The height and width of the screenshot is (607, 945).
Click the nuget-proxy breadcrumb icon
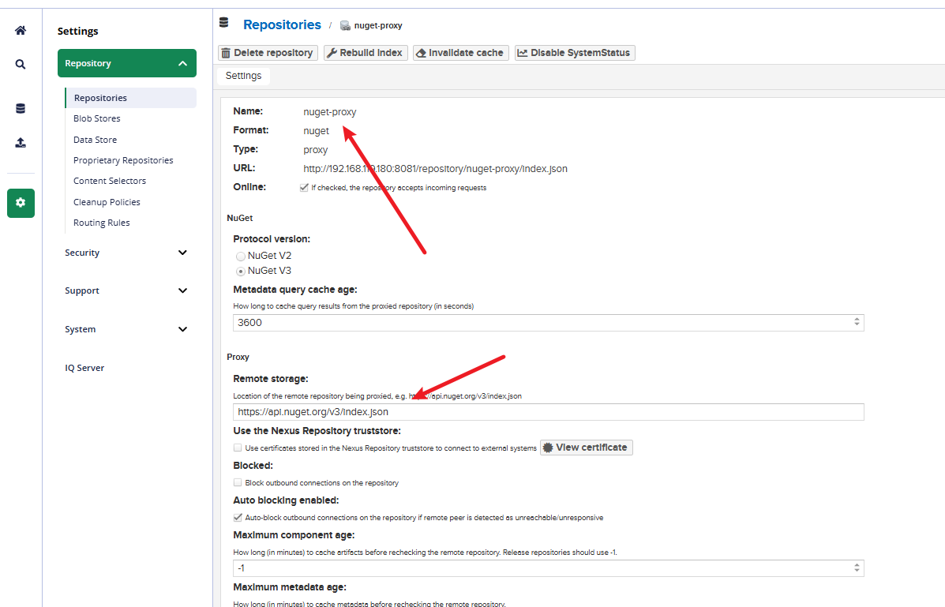point(345,25)
